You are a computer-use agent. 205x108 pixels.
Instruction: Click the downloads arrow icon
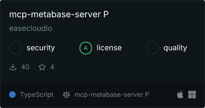click(13, 67)
